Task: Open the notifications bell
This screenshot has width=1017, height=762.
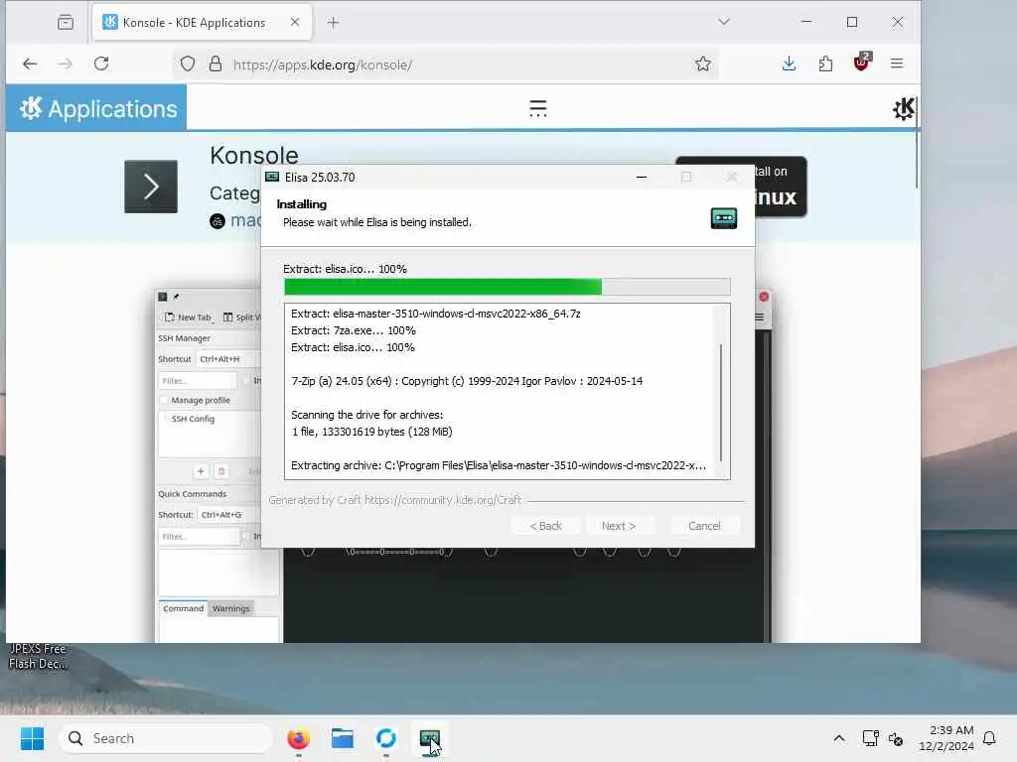Action: pyautogui.click(x=989, y=738)
